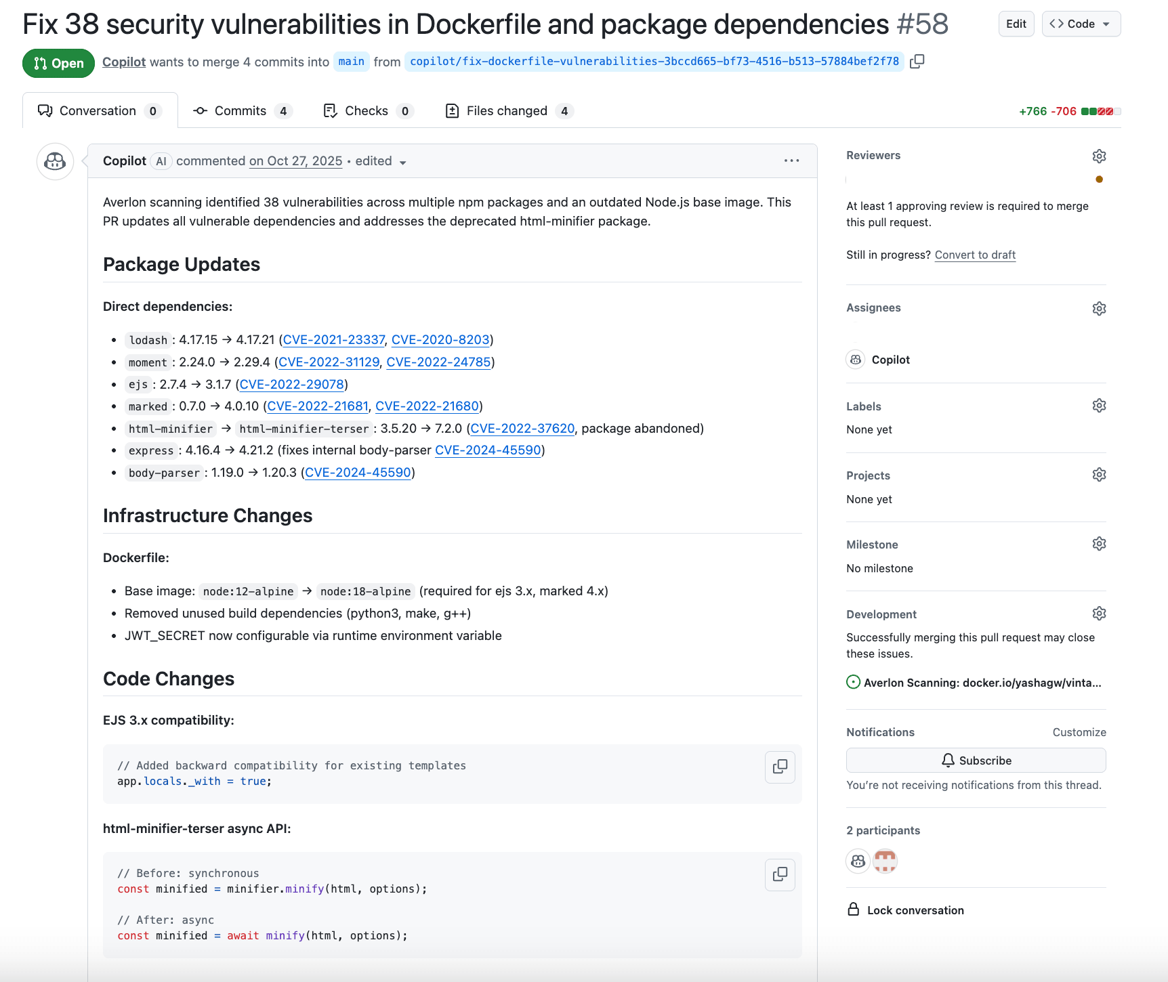Expand the Code dropdown arrow
Screen dimensions: 1168x982
pos(1106,23)
